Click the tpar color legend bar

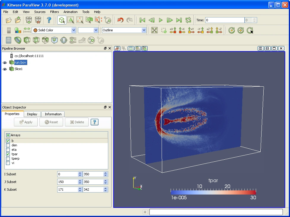pos(213,192)
